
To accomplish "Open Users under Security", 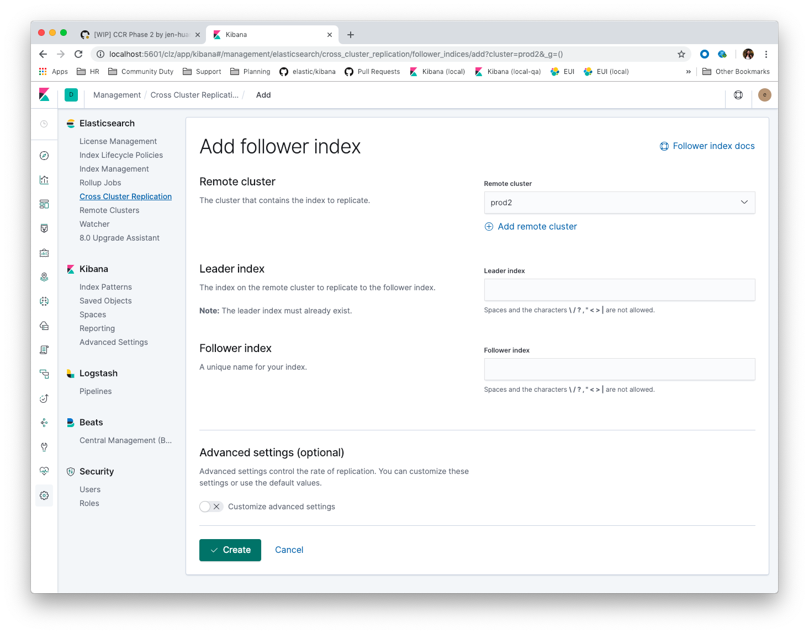I will click(x=90, y=489).
